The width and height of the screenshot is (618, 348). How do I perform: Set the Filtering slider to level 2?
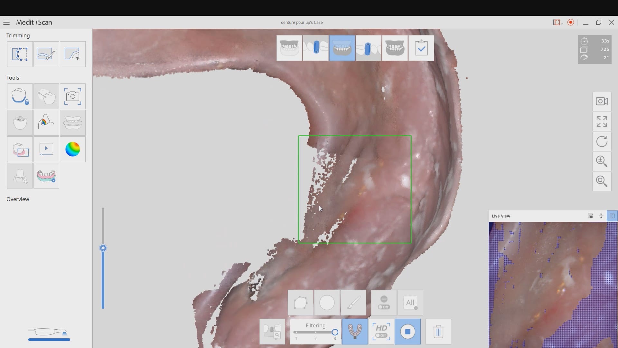tap(315, 332)
